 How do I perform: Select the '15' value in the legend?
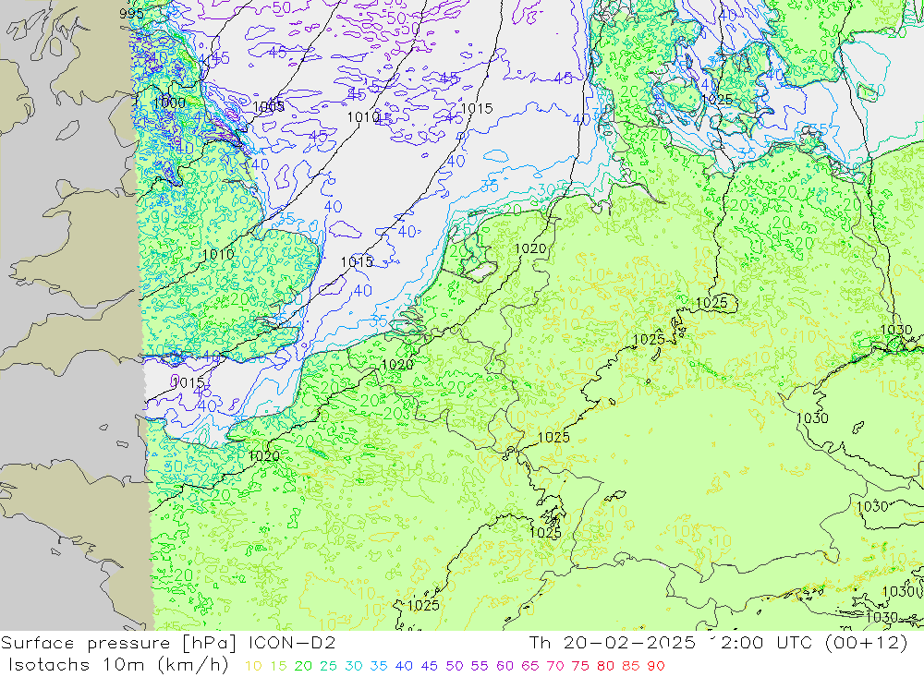(279, 667)
